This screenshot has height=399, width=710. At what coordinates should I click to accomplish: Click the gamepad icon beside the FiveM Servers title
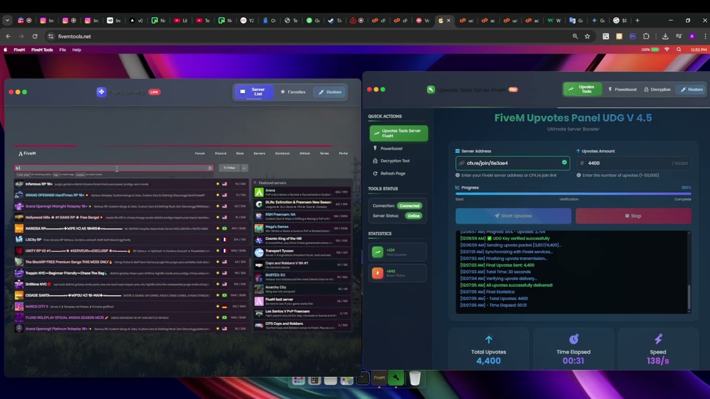(x=101, y=92)
